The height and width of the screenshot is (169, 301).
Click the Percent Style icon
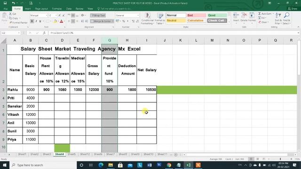[x=124, y=21]
